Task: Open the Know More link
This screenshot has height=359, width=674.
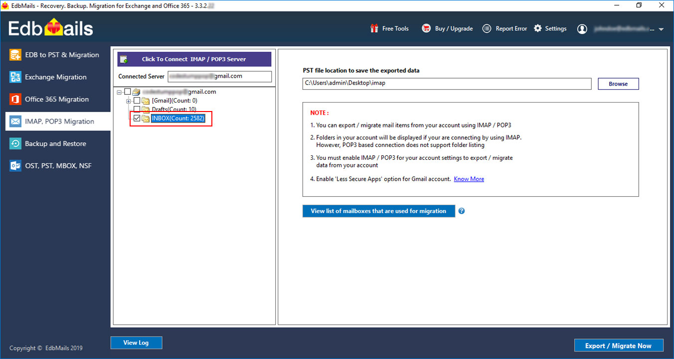Action: pyautogui.click(x=469, y=179)
